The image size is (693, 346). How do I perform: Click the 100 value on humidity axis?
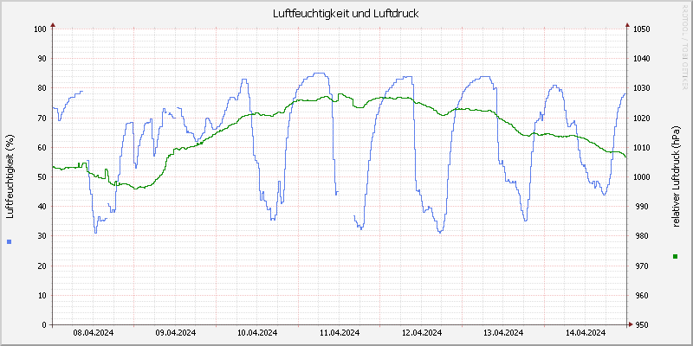40,29
